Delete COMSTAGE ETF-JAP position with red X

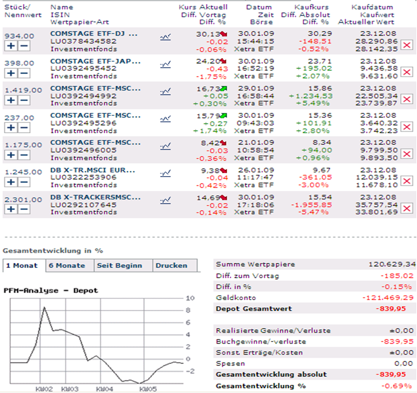pos(407,72)
